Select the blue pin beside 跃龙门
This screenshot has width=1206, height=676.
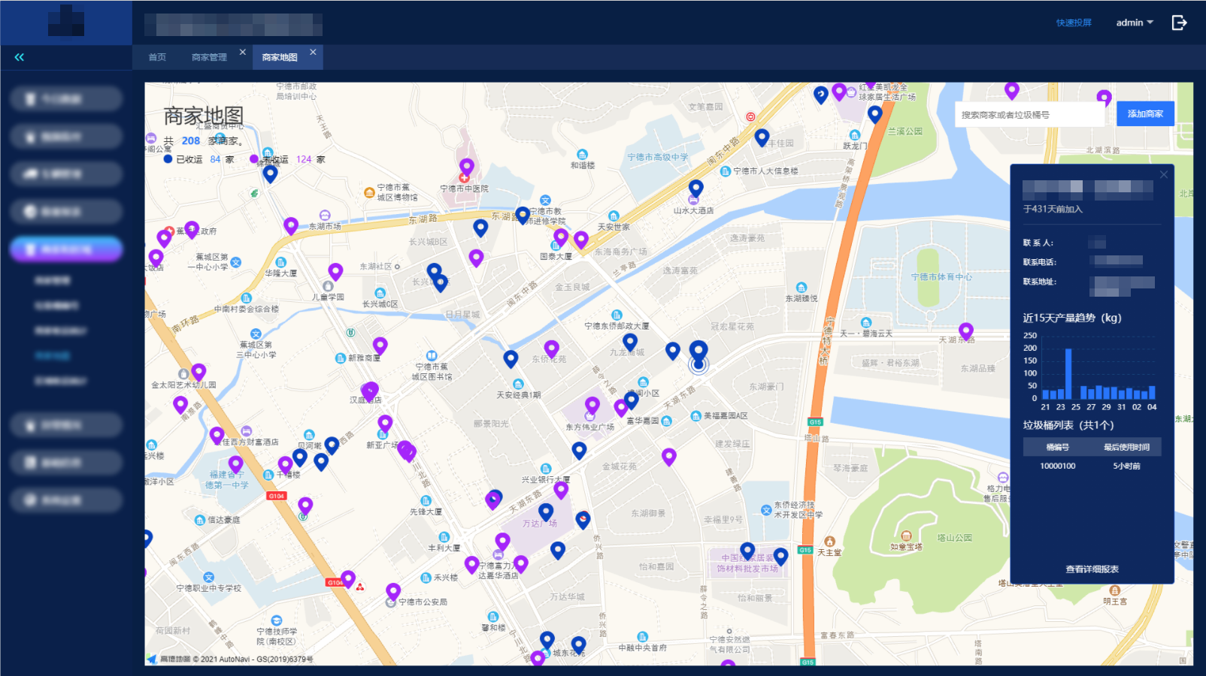click(874, 113)
